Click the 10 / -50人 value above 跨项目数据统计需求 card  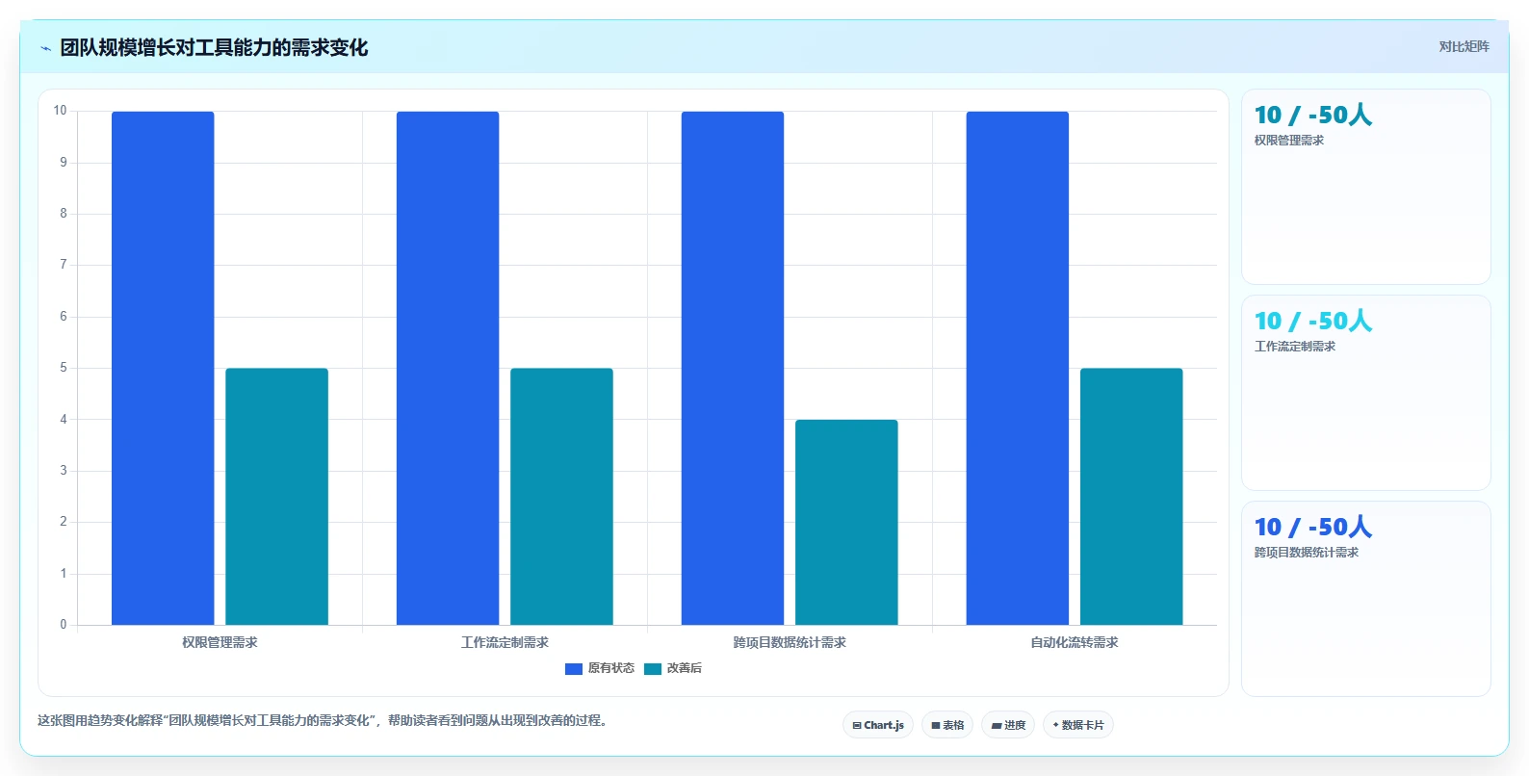[x=1313, y=527]
